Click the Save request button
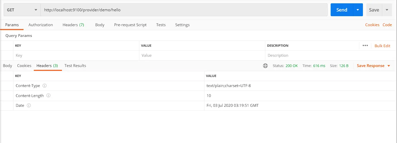Viewport: 397px width, 143px height. (374, 10)
